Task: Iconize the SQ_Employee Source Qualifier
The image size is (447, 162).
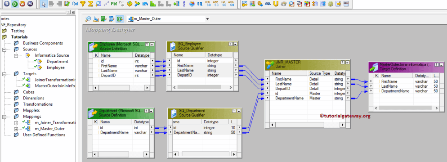Action: tap(235, 44)
